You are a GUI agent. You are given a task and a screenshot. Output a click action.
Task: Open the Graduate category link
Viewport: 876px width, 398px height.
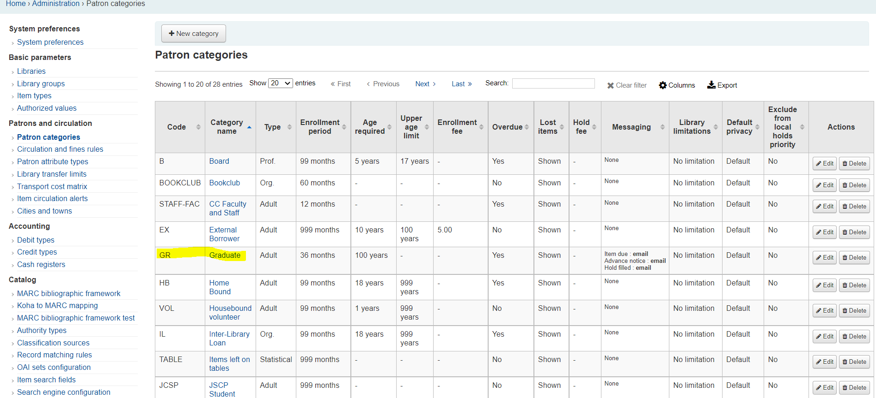click(x=225, y=255)
